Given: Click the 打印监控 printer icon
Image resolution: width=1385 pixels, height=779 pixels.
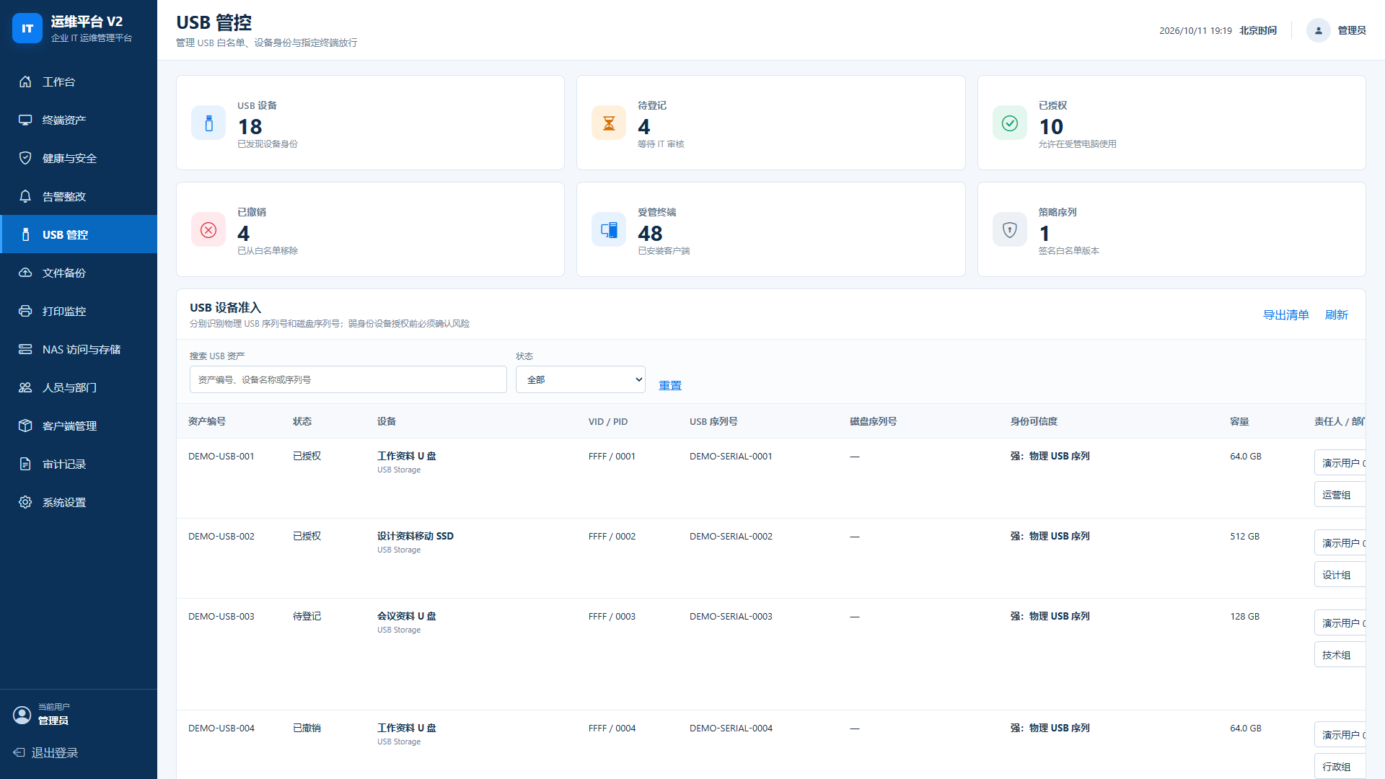Looking at the screenshot, I should click(25, 311).
